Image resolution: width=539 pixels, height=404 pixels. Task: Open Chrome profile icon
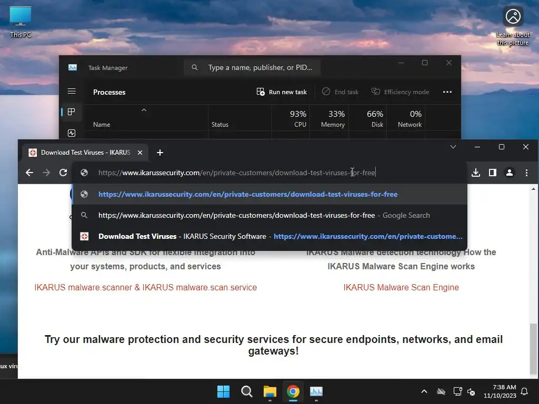coord(510,173)
